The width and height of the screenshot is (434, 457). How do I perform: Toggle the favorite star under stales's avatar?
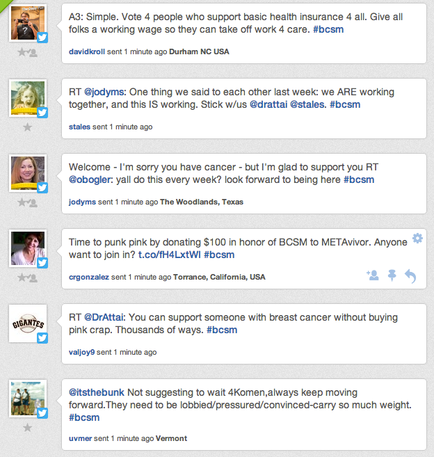tap(28, 127)
